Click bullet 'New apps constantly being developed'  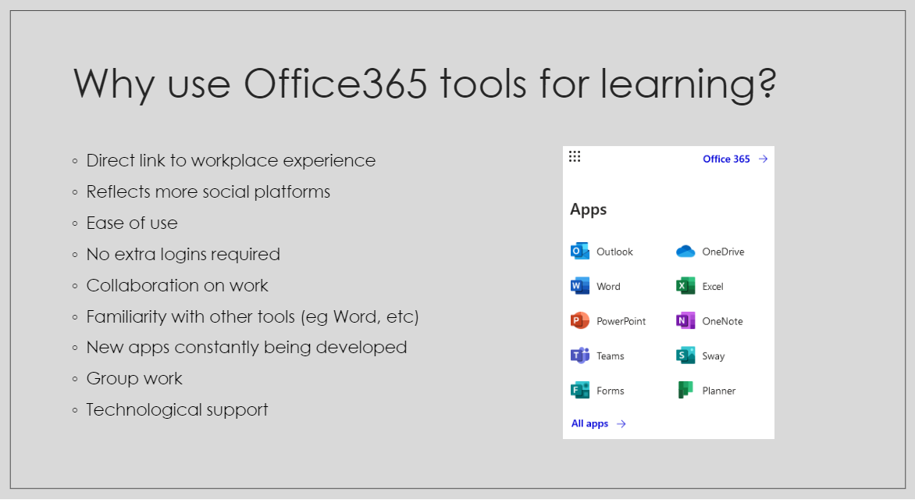point(247,348)
